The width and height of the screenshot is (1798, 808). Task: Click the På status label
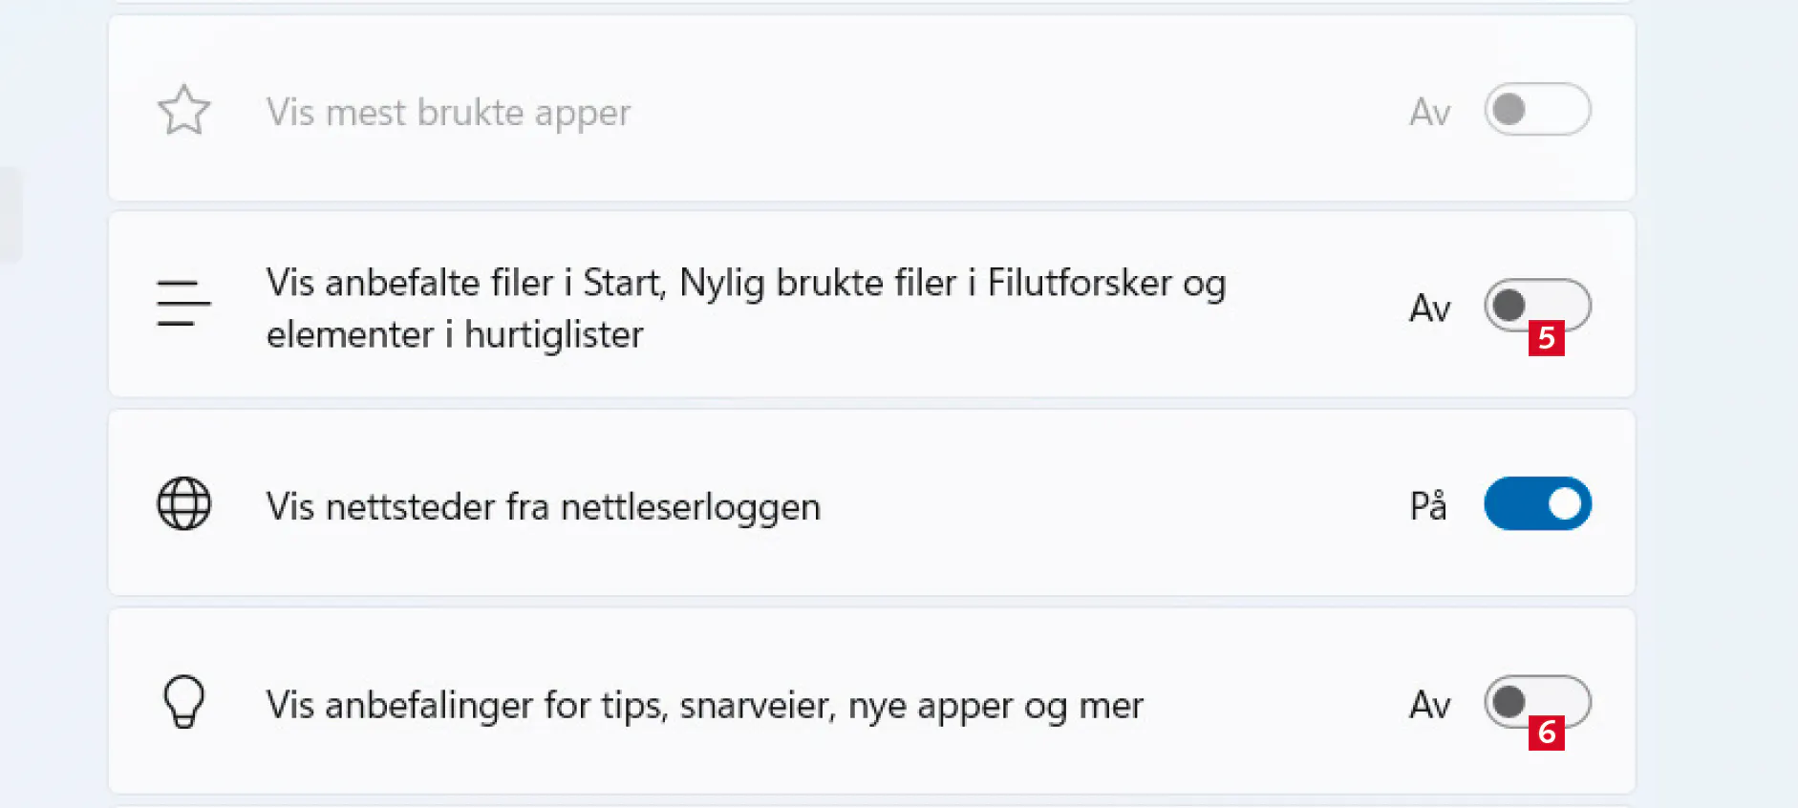coord(1427,506)
